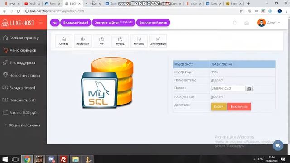Select user value in Пользователь row
The height and width of the screenshot is (163, 290).
[x=217, y=80]
